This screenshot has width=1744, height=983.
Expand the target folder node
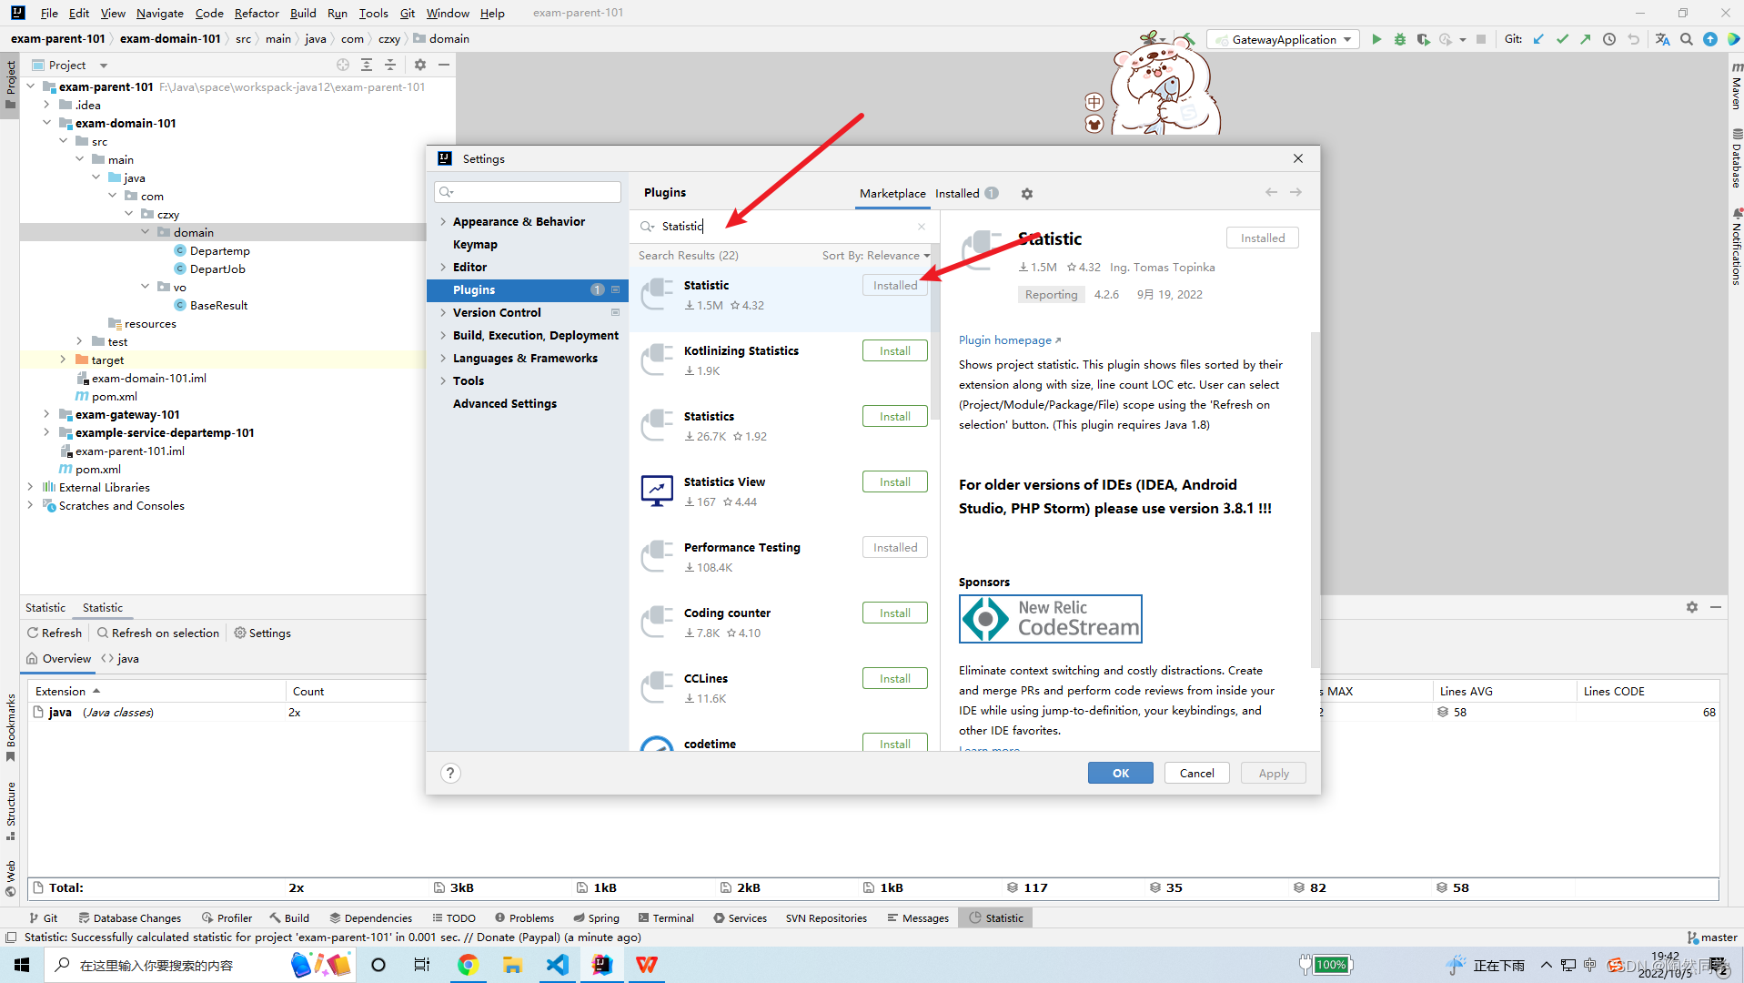64,360
